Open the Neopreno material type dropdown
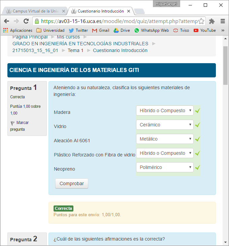Screen dimensions: 229x246 pyautogui.click(x=165, y=167)
